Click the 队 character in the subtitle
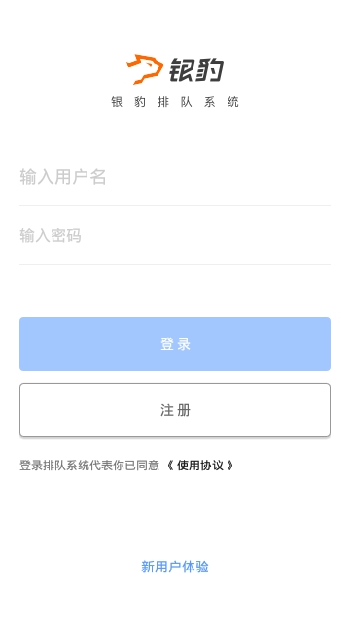The image size is (350, 622). [187, 102]
